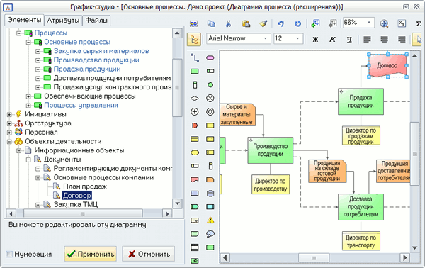Toggle the tree structure view button
The height and width of the screenshot is (268, 425).
pos(194,40)
